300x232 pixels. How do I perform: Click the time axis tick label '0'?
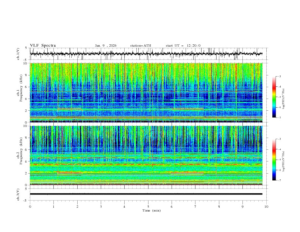tap(30, 207)
